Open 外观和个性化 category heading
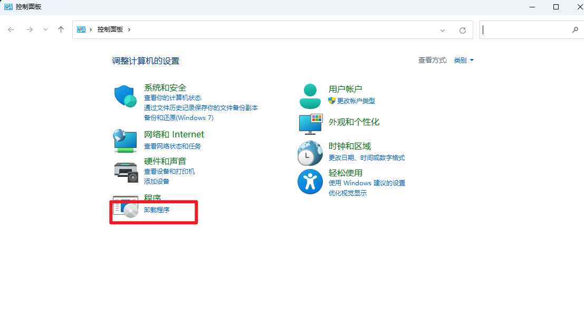This screenshot has height=328, width=584. pos(354,122)
